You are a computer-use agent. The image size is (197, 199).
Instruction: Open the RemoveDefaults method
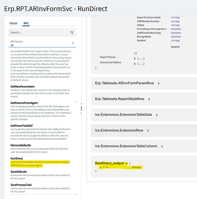(21, 145)
